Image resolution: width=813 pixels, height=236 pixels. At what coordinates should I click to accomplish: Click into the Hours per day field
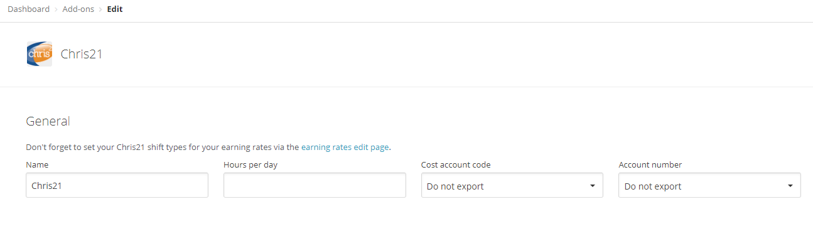pyautogui.click(x=315, y=186)
